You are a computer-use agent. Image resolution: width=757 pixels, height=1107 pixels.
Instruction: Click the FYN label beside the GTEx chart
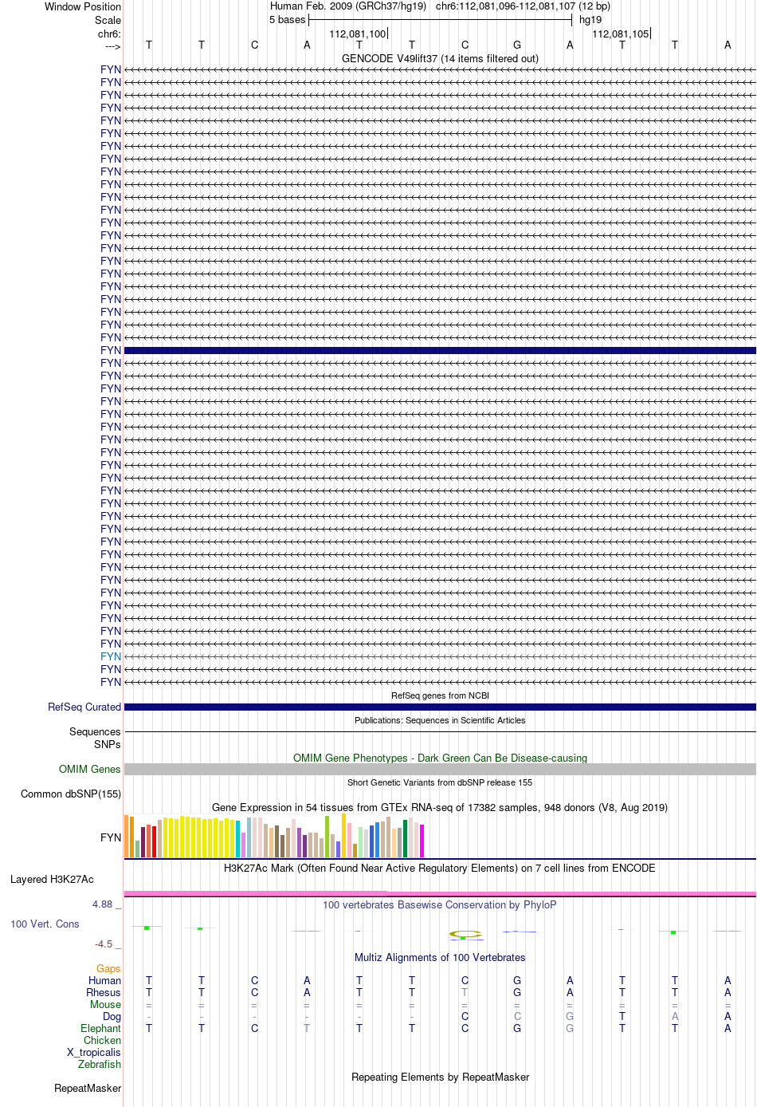(111, 837)
